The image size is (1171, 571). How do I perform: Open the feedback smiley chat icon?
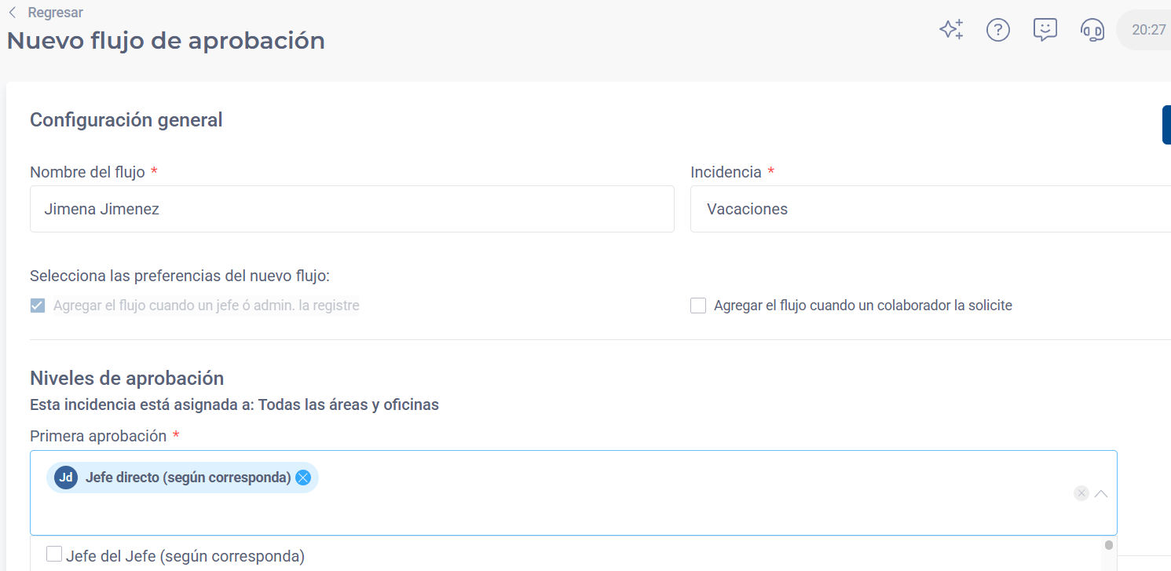[1045, 30]
